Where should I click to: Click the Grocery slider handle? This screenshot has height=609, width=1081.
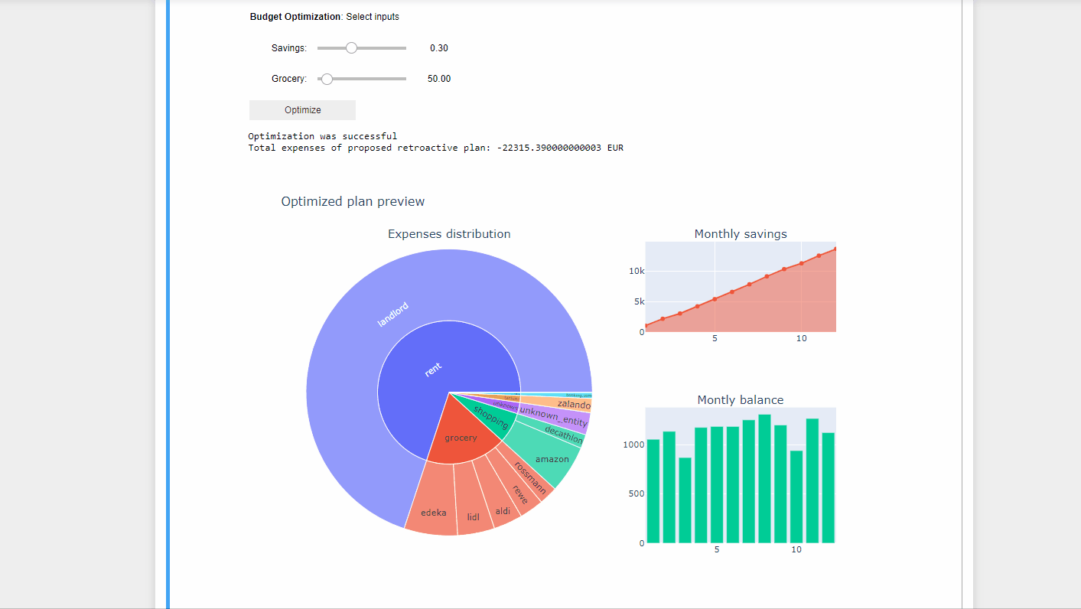[x=327, y=79]
